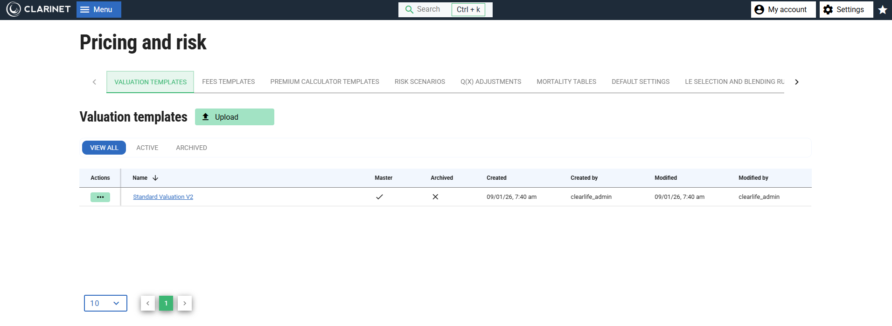Click the favorites star icon
Image resolution: width=892 pixels, height=326 pixels.
883,10
